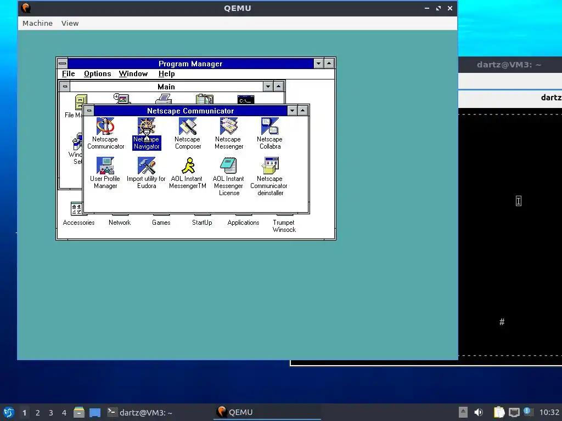Switch to workspace 3 in taskbar
The height and width of the screenshot is (421, 562).
51,413
